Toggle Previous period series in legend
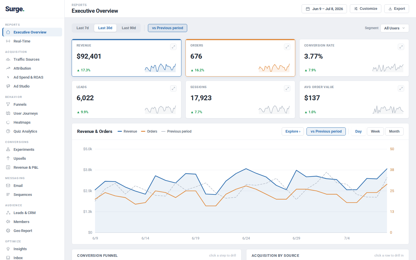Viewport: 416px width, 260px height. tap(176, 131)
